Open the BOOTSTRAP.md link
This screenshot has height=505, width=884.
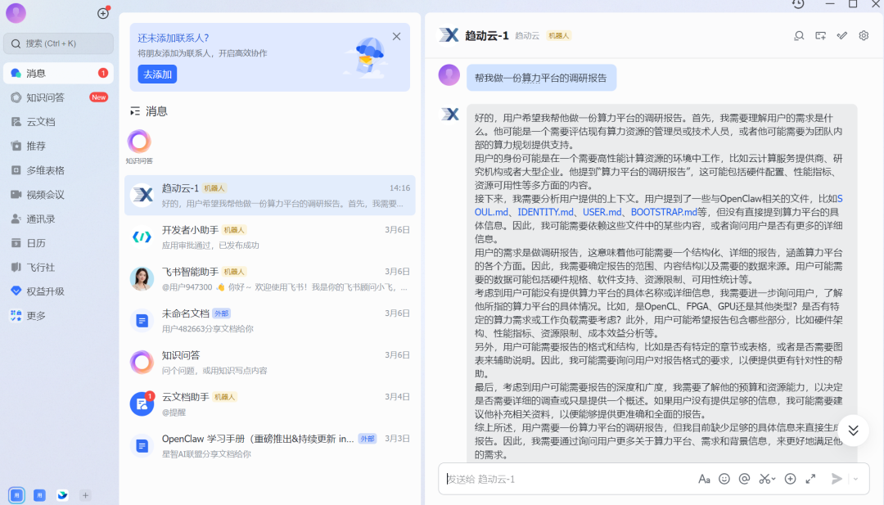tap(664, 212)
